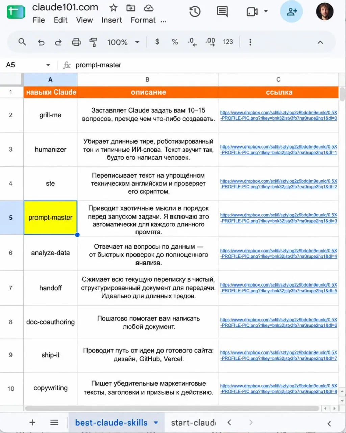
Task: Format as currency with dollar icon
Action: coord(157,42)
